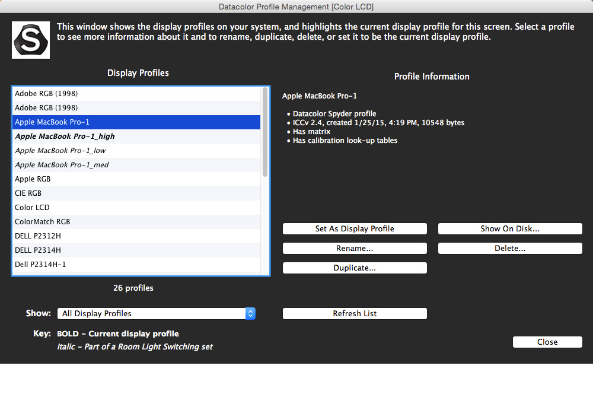Refresh the profile list
This screenshot has height=407, width=593.
click(355, 314)
